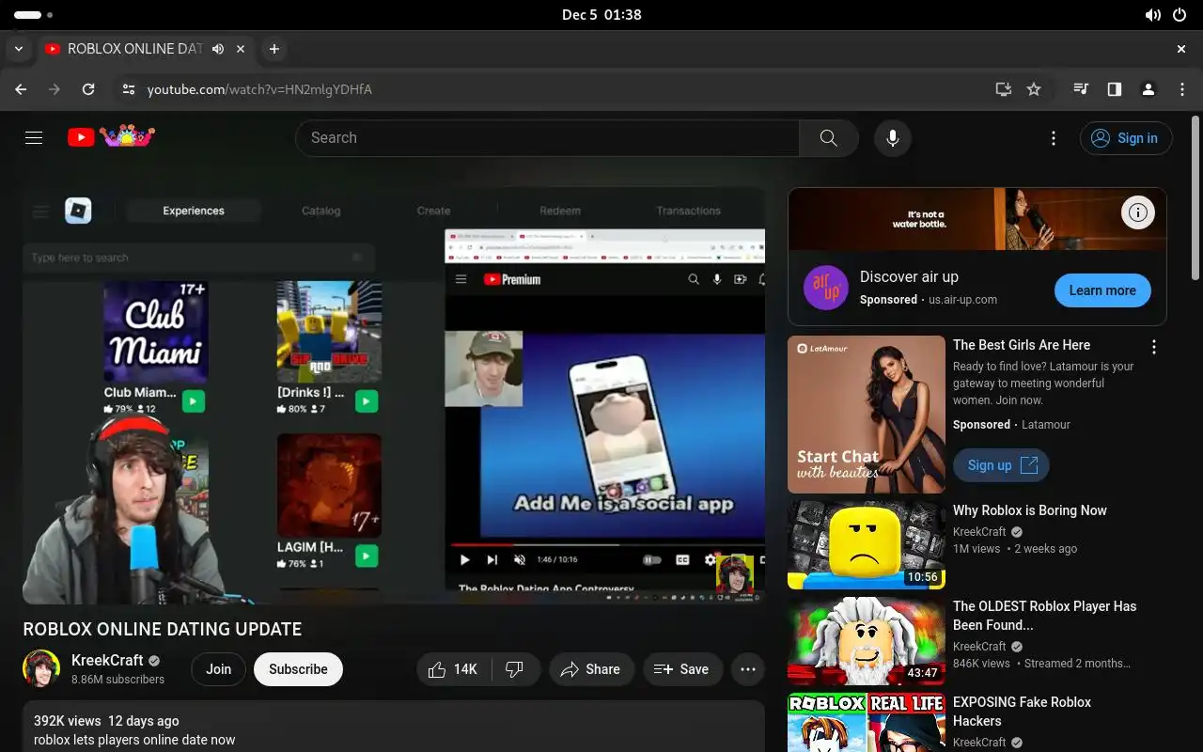Expand the video description box
Screen dimensions: 1203x752
tap(394, 726)
